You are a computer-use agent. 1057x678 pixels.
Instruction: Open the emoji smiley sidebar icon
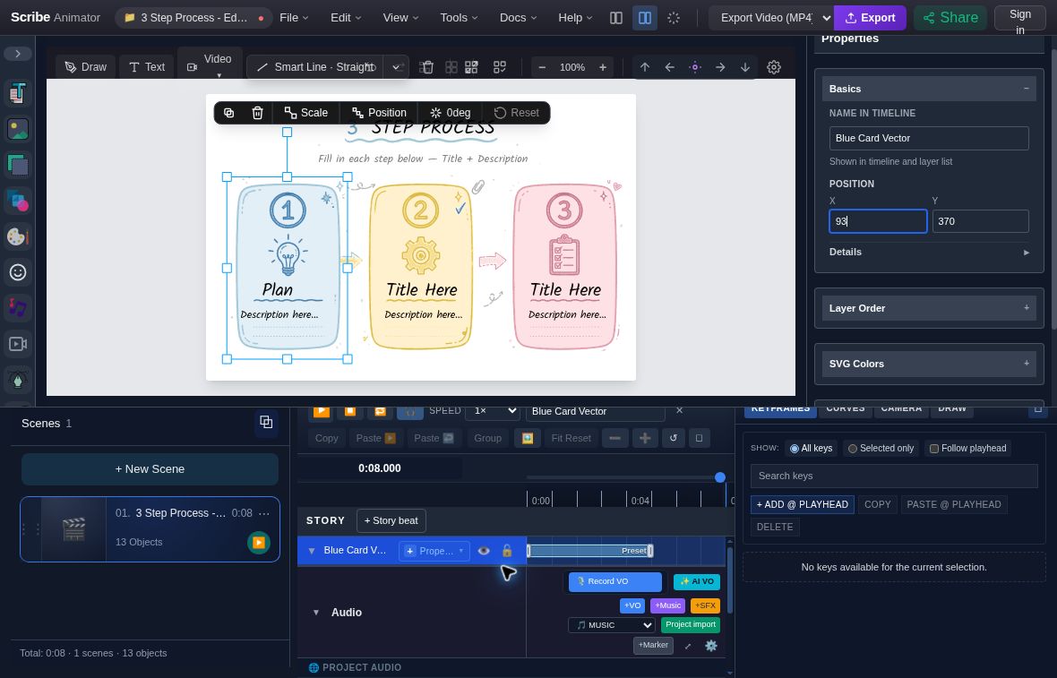[x=18, y=272]
